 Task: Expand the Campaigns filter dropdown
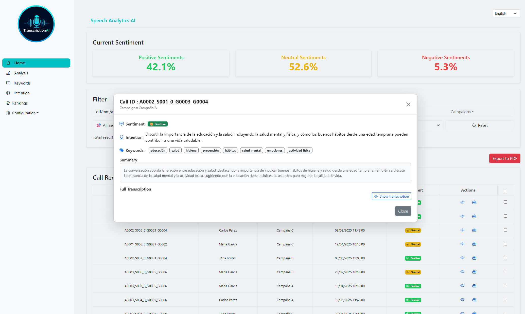click(x=462, y=112)
